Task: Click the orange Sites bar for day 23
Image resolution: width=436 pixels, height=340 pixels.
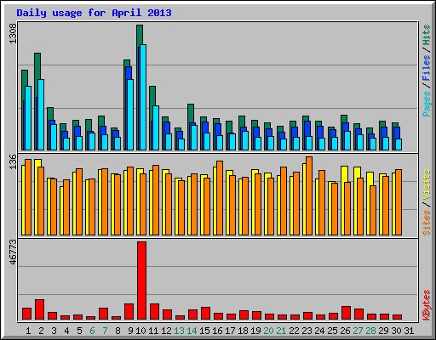Action: pos(309,195)
